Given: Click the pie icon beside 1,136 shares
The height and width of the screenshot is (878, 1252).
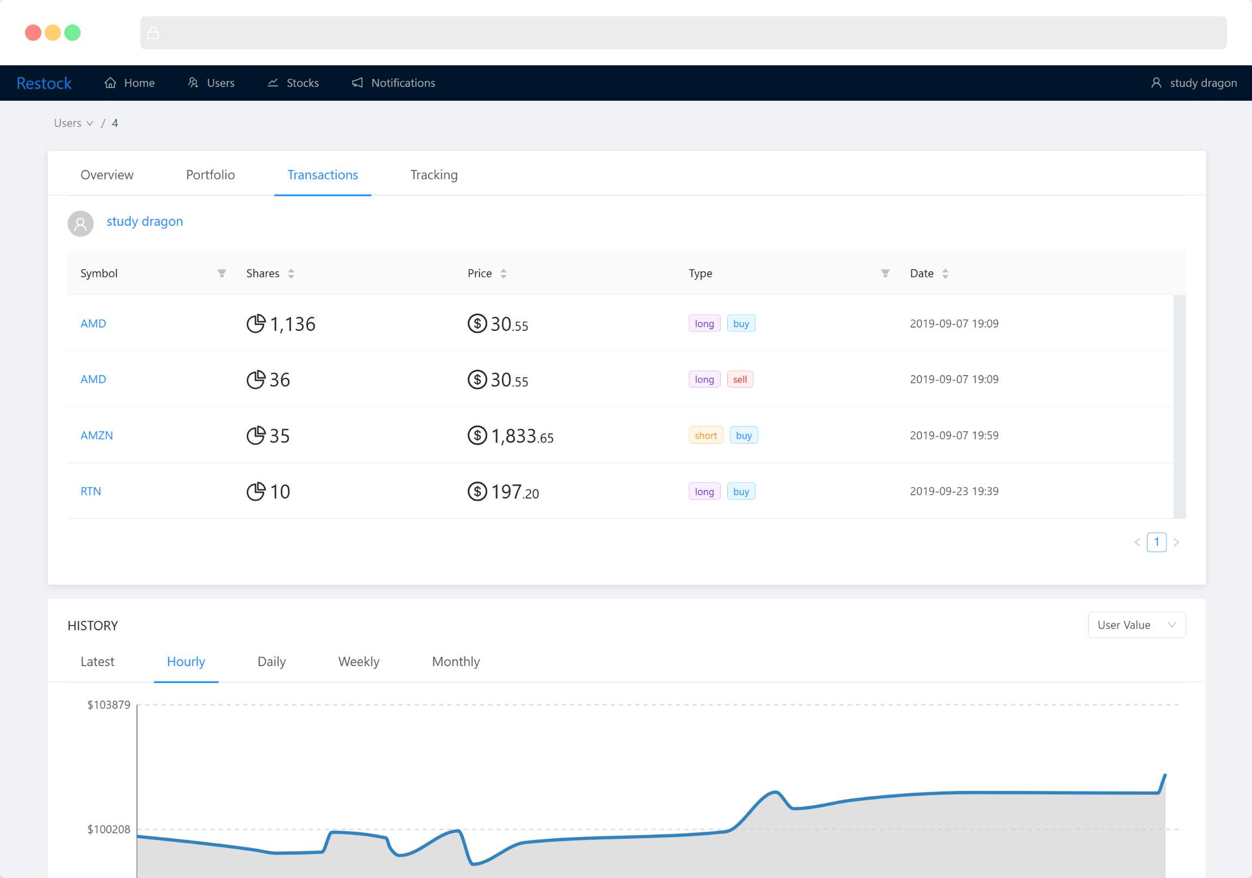Looking at the screenshot, I should (256, 323).
